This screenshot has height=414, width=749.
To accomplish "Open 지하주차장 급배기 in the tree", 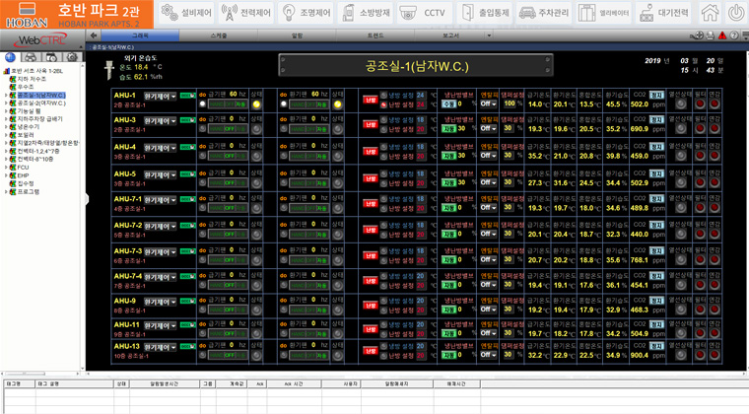I will pyautogui.click(x=40, y=119).
